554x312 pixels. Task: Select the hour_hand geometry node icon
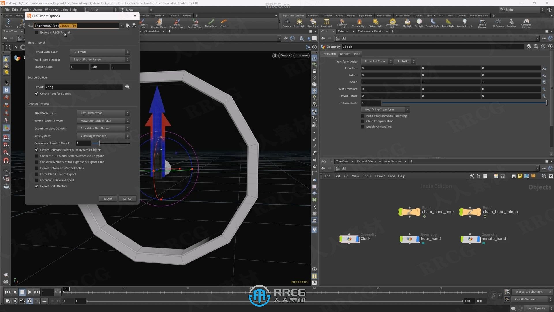pos(410,238)
